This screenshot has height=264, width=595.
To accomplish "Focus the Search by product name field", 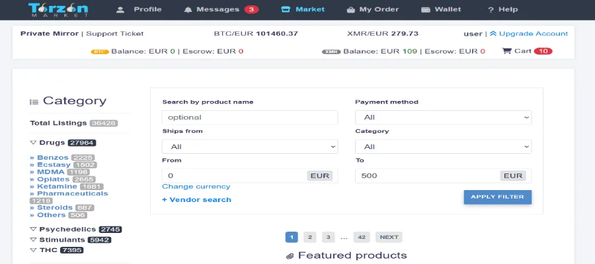I will click(x=249, y=117).
